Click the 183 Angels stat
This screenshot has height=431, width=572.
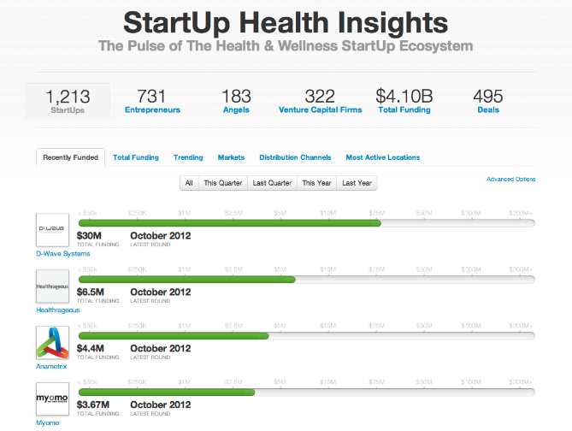point(236,100)
